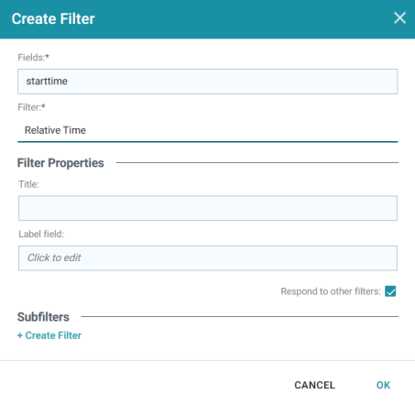Select the Subfilters section heading
Screen dimensions: 415x405
click(43, 317)
